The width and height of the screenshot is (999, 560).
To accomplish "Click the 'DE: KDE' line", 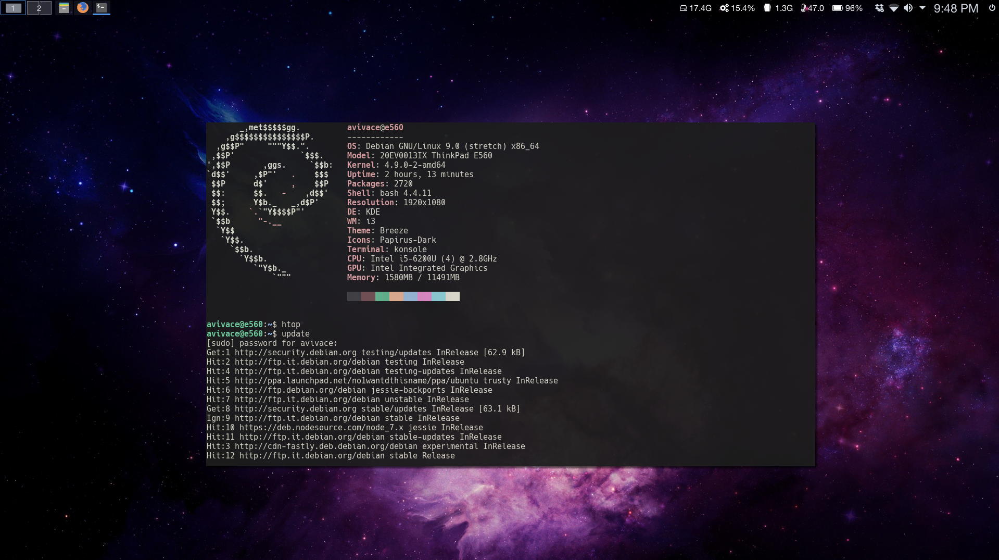I will click(x=363, y=212).
